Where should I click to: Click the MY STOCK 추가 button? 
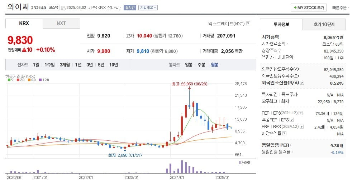(309, 7)
